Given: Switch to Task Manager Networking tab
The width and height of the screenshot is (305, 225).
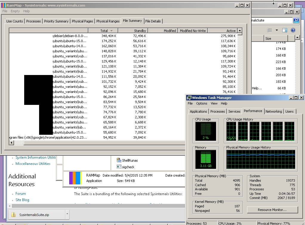Looking at the screenshot, I should tap(274, 111).
